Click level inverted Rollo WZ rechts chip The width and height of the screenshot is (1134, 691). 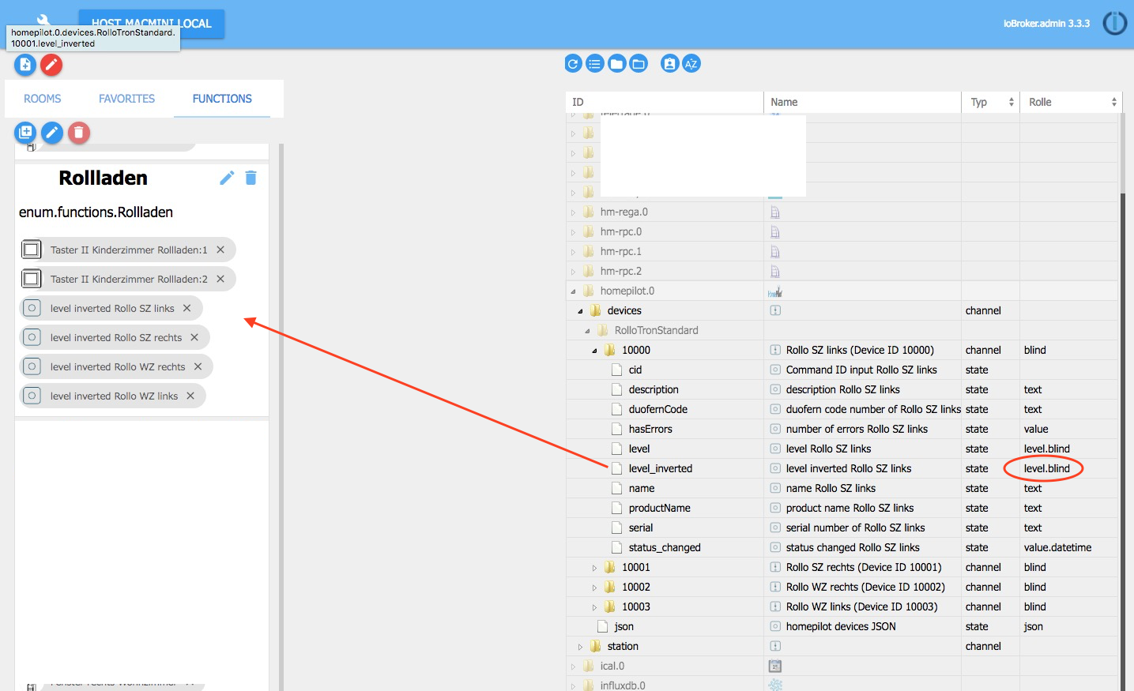pyautogui.click(x=118, y=366)
